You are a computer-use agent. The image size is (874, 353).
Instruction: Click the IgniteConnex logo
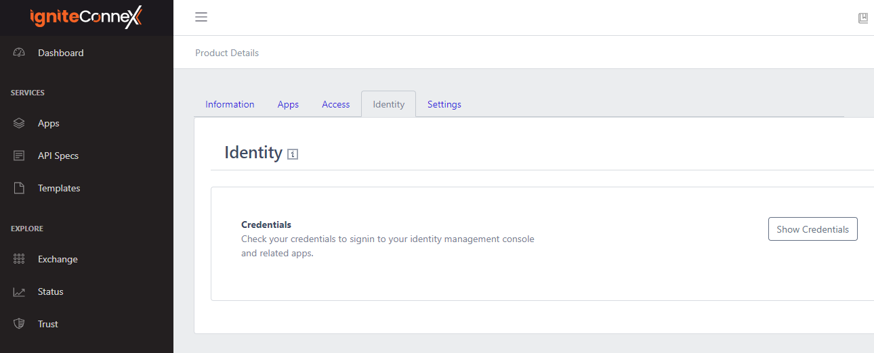click(86, 18)
